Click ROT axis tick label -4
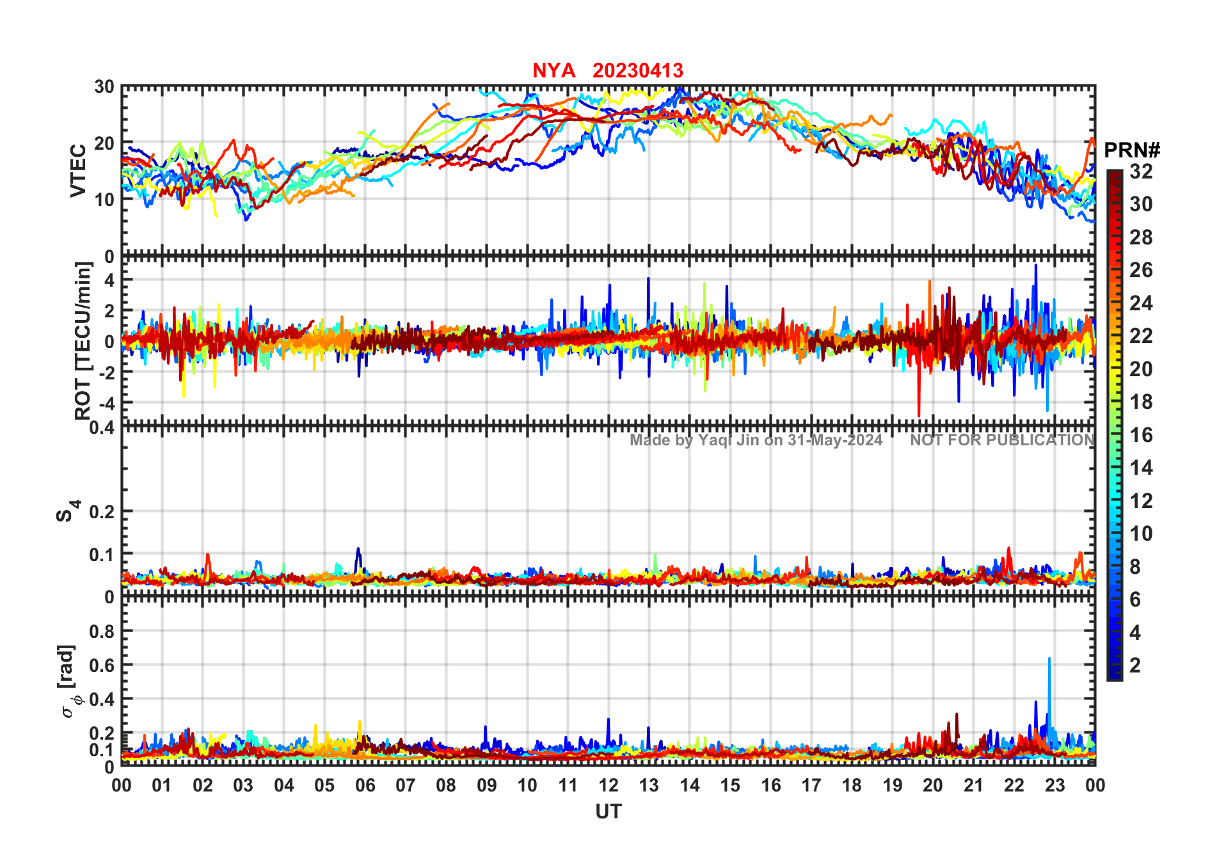1217x851 pixels. click(x=107, y=403)
